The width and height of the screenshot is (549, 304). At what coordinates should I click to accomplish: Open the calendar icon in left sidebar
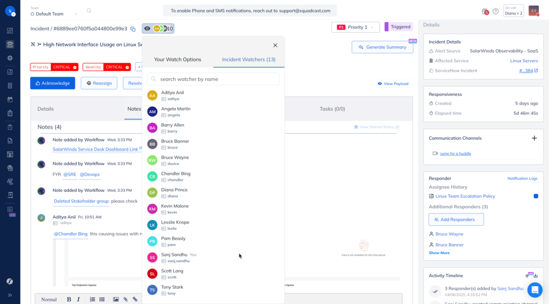coord(10,100)
